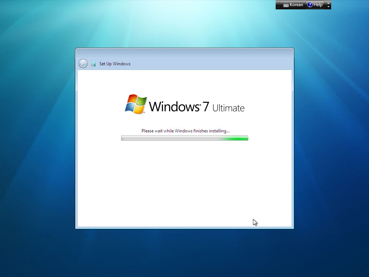Click the installation progress bar
The height and width of the screenshot is (277, 369).
tap(184, 138)
